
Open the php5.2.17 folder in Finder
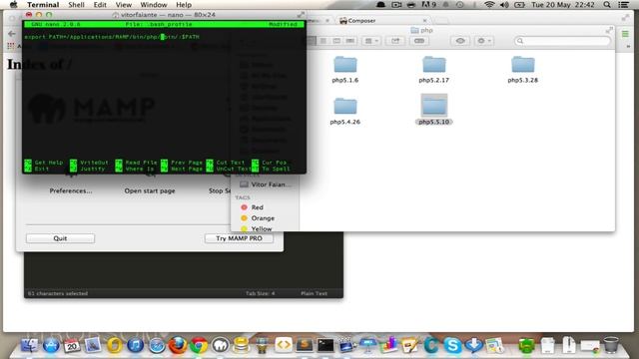coord(434,69)
